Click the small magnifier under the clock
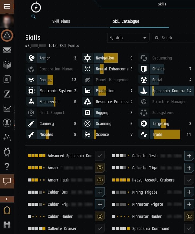Image resolution: width=195 pixels, height=234 pixels. (x=34, y=17)
